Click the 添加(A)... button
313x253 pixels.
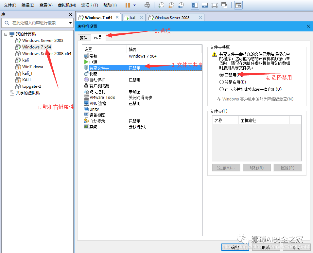(x=226, y=168)
